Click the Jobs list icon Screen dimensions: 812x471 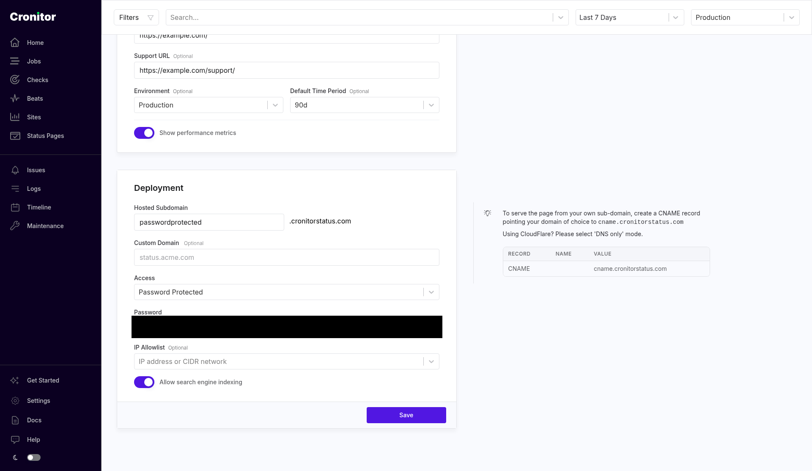(x=15, y=61)
